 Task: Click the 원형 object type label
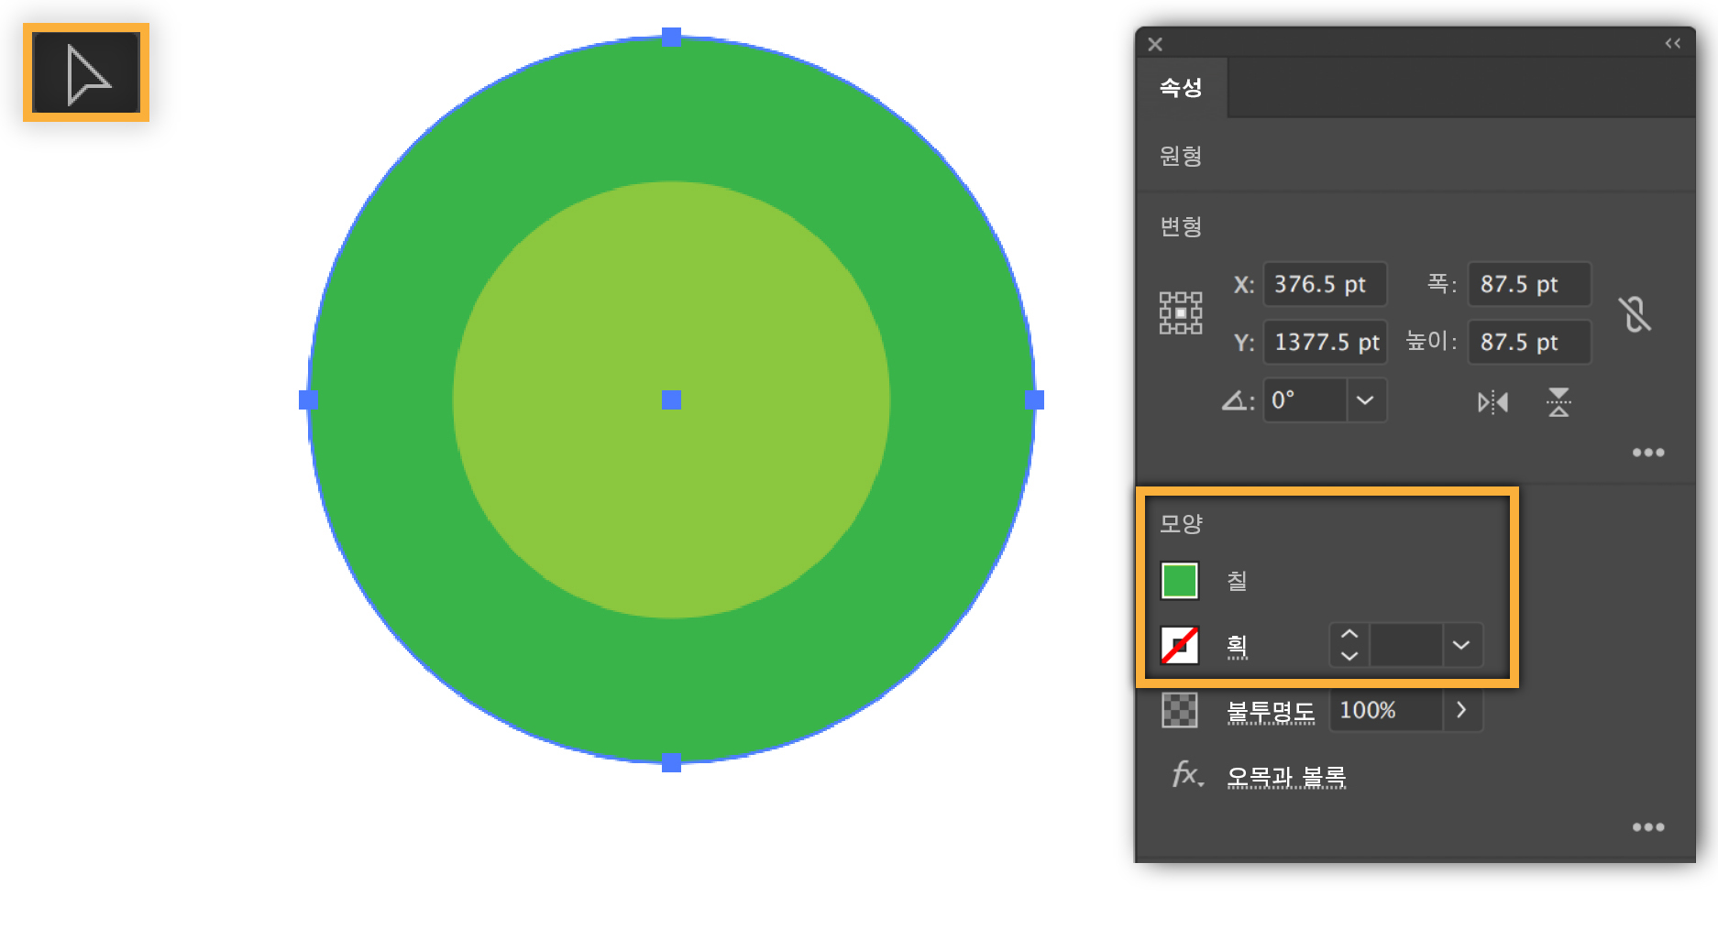tap(1181, 157)
